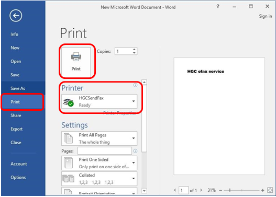The height and width of the screenshot is (197, 276).
Task: Go to previous page in preview
Action: click(x=174, y=190)
